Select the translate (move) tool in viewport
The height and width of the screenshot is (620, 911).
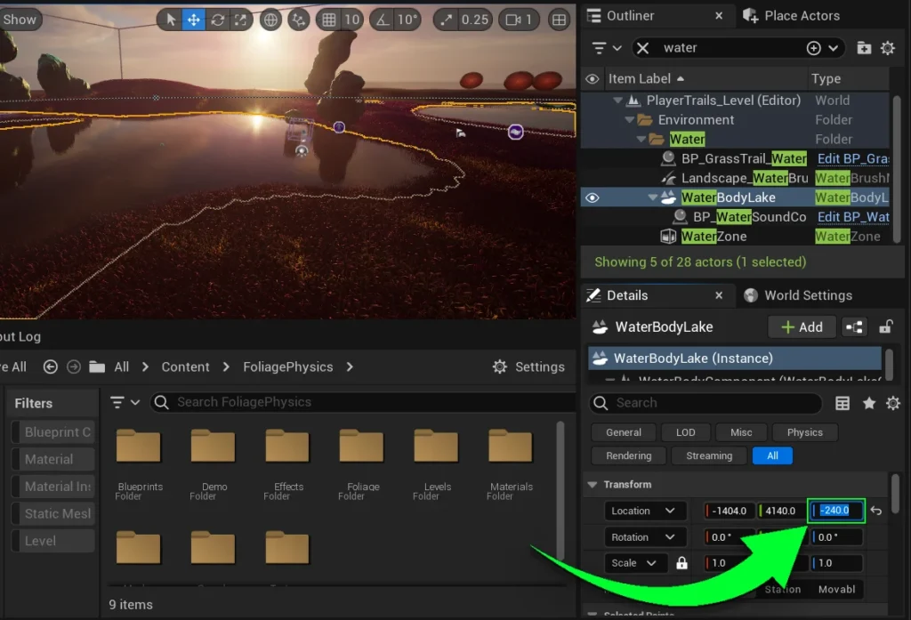coord(193,20)
